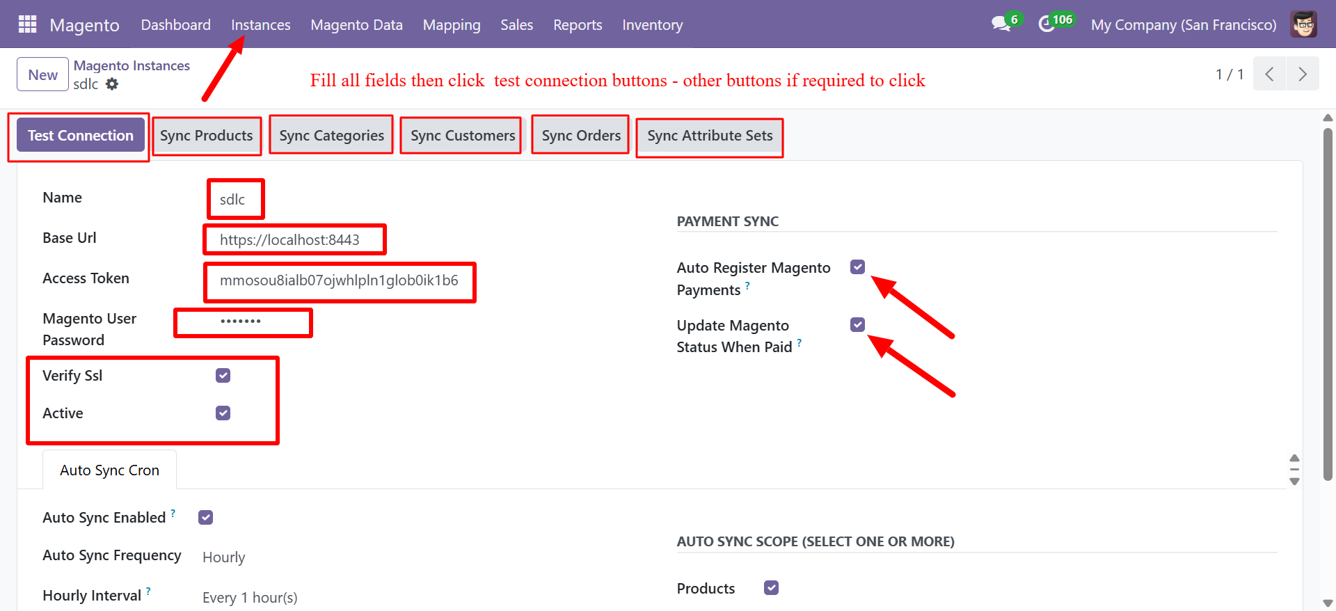Viewport: 1336px width, 611px height.
Task: Disable the Active checkbox
Action: [x=223, y=413]
